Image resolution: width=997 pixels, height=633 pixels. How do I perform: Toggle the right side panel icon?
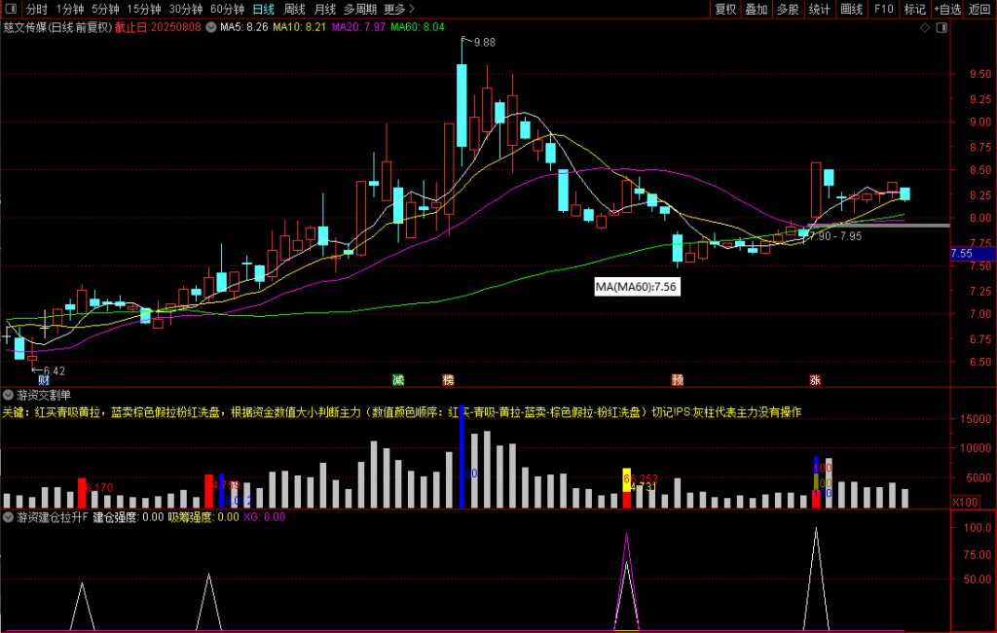(x=941, y=27)
